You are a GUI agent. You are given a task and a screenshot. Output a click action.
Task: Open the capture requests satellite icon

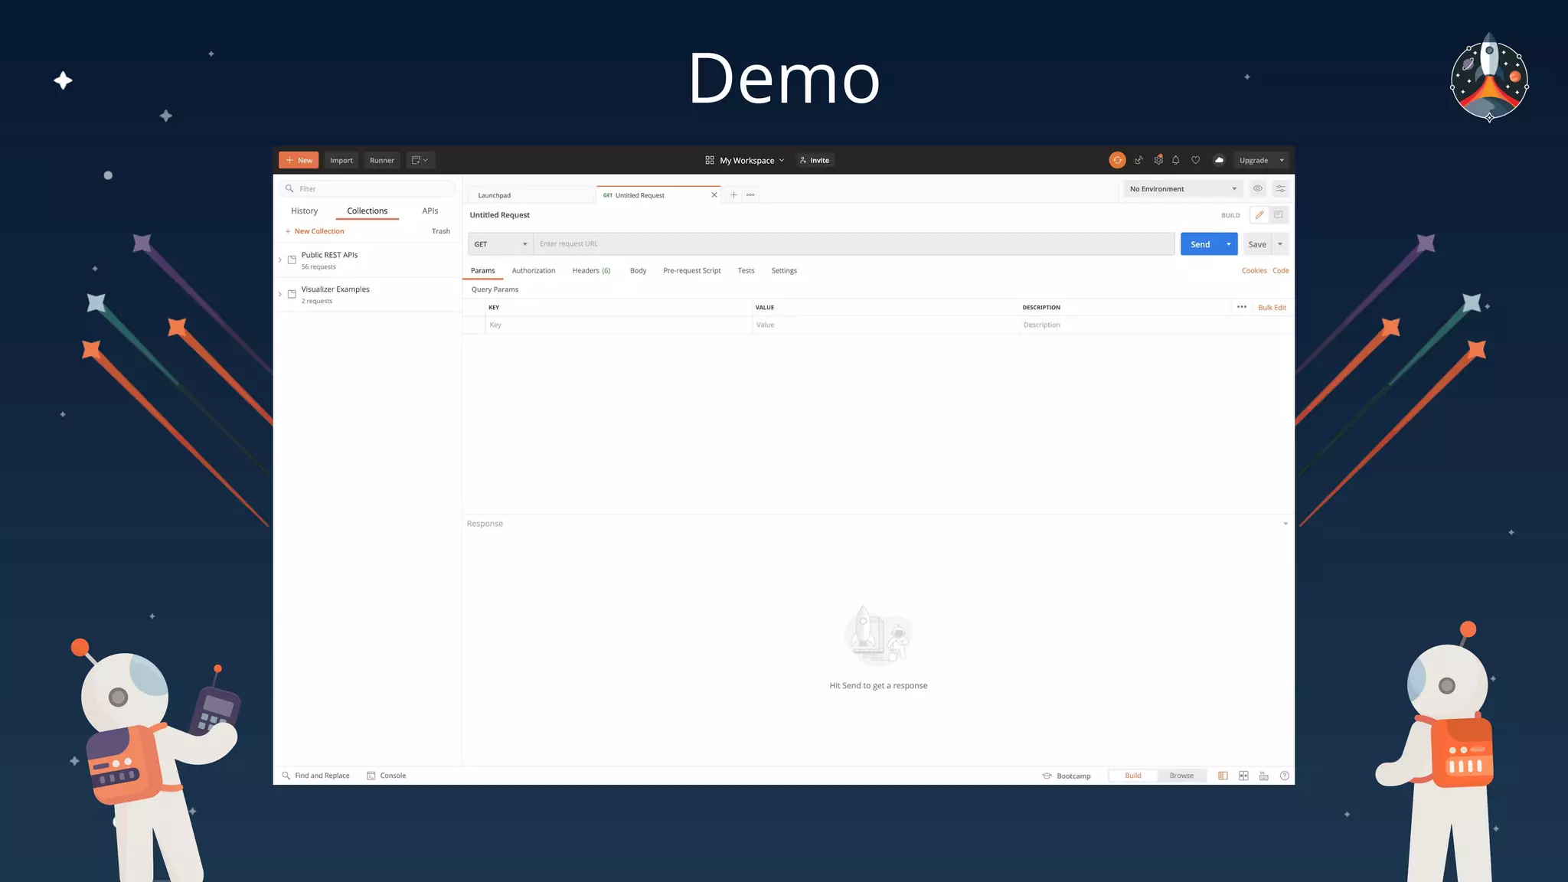pos(1138,160)
